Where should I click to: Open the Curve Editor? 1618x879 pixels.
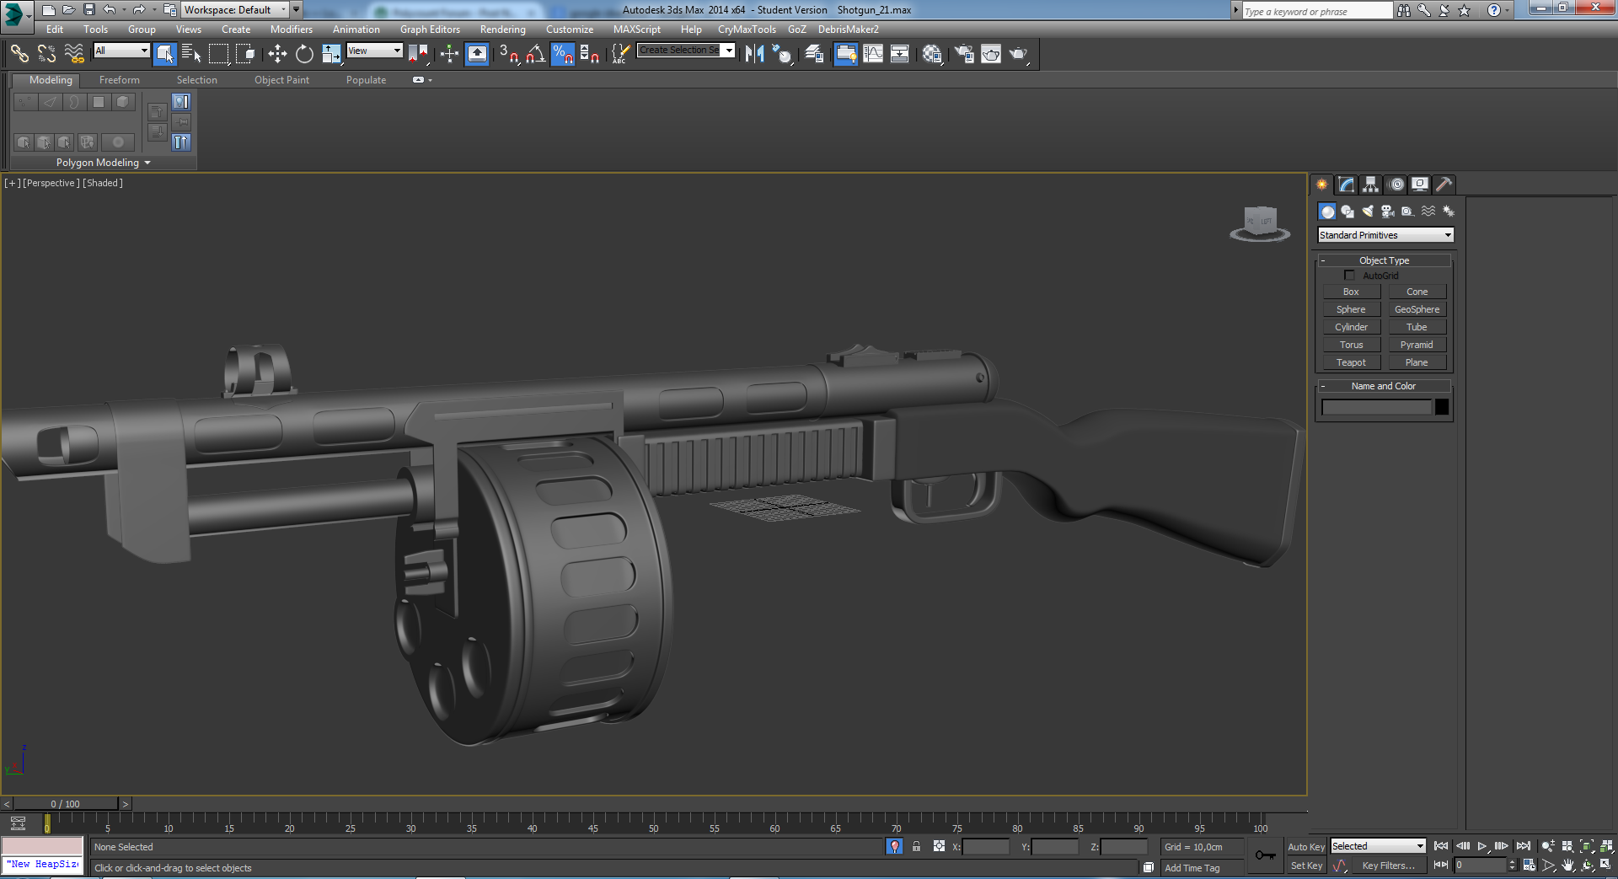873,54
